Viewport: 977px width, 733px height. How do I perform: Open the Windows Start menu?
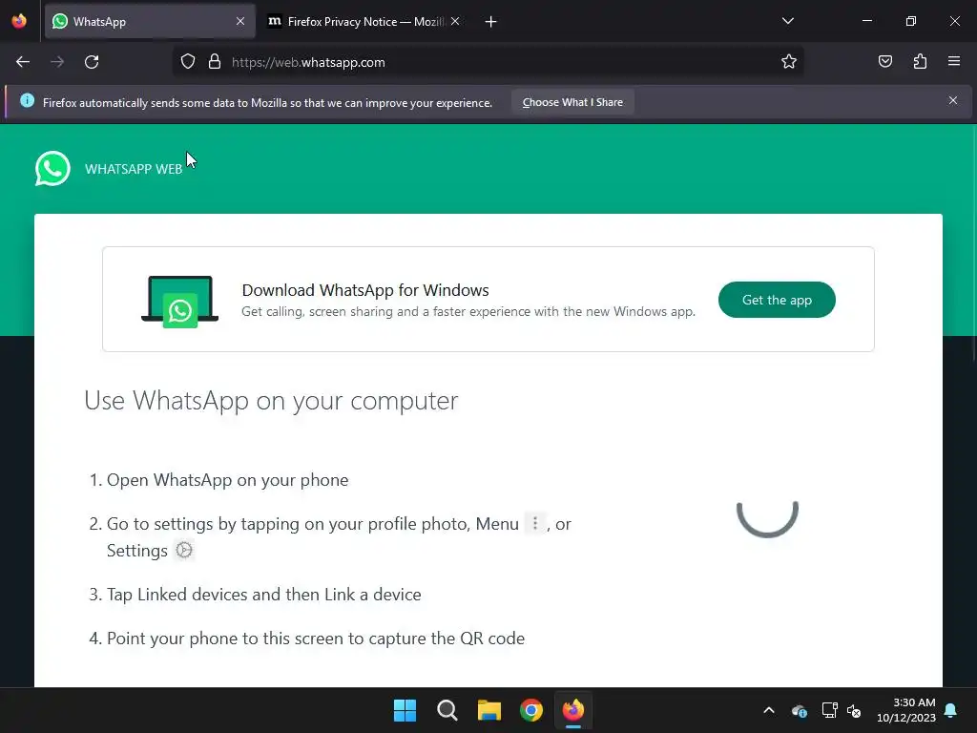coord(405,710)
